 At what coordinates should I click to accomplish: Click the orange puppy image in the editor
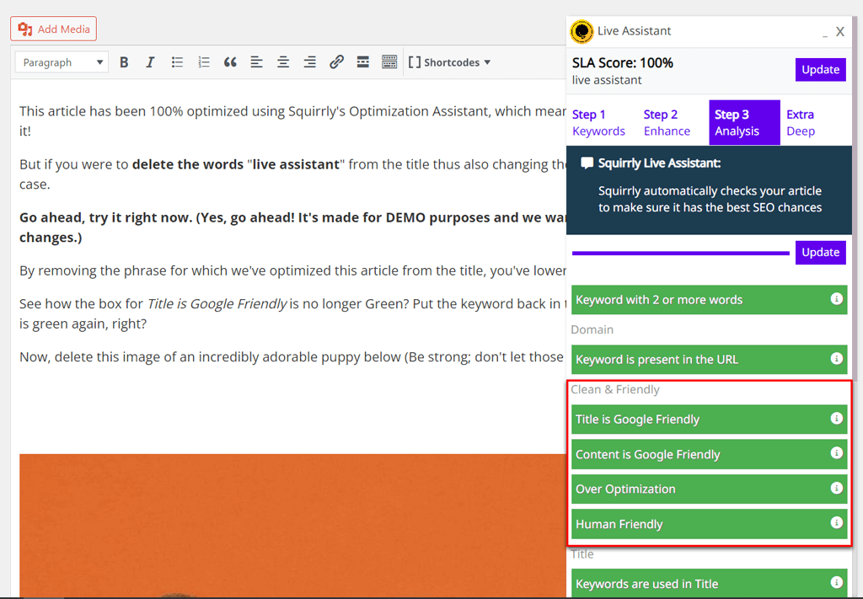pos(292,526)
